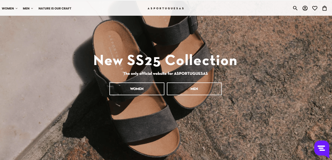Open the WOMEN navigation menu label
Viewport: 332px width, 160px height.
(x=8, y=8)
